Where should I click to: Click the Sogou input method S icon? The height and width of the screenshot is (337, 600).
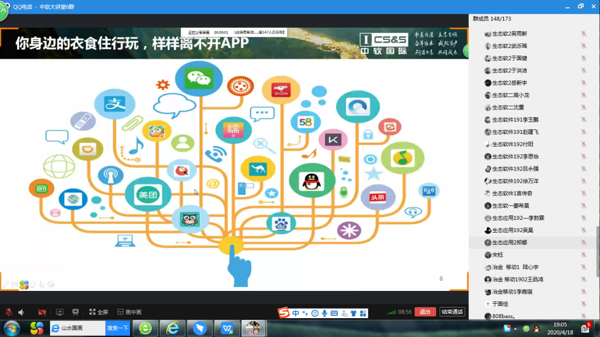[284, 313]
